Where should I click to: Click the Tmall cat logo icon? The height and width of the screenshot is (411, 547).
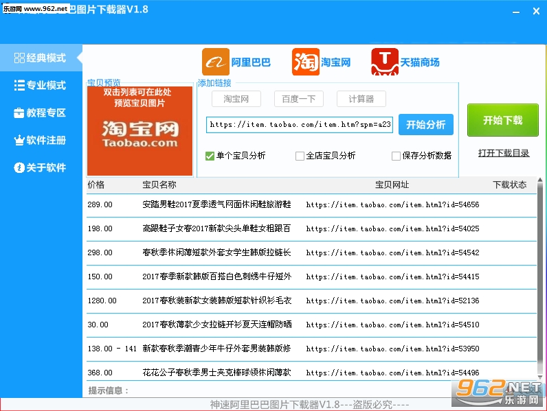click(385, 62)
